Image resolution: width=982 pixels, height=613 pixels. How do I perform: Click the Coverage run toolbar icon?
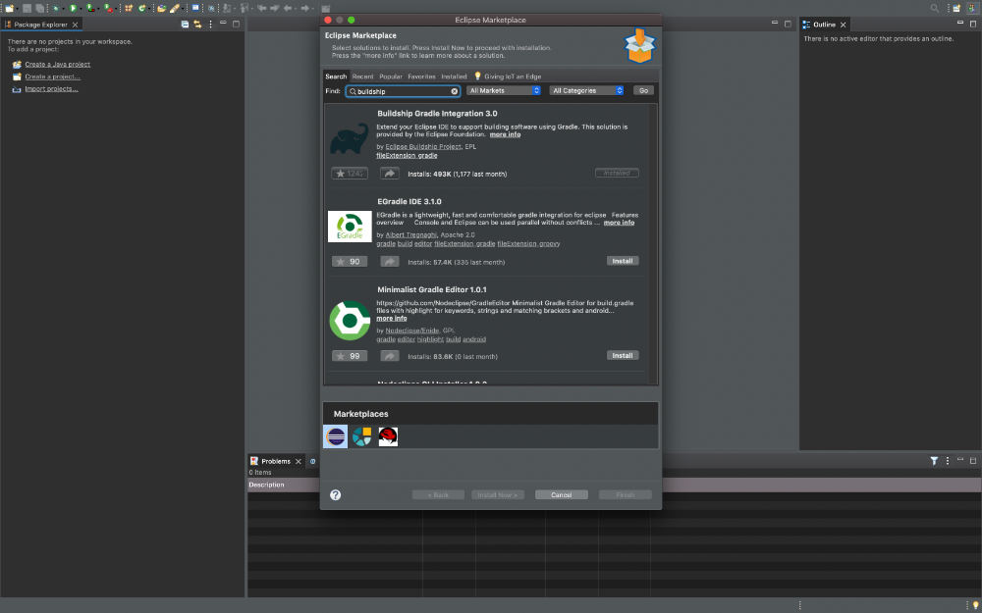[x=90, y=8]
